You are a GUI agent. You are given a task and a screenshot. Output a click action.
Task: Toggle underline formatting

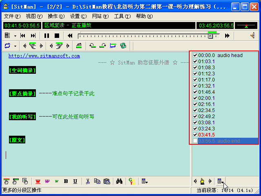pyautogui.click(x=75, y=181)
